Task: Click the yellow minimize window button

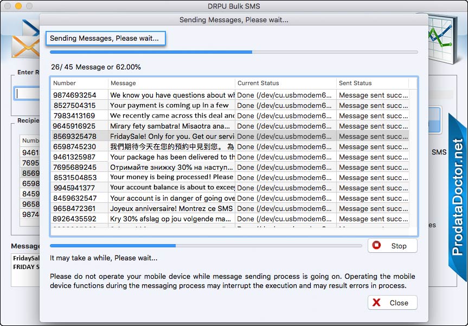Action: point(18,6)
